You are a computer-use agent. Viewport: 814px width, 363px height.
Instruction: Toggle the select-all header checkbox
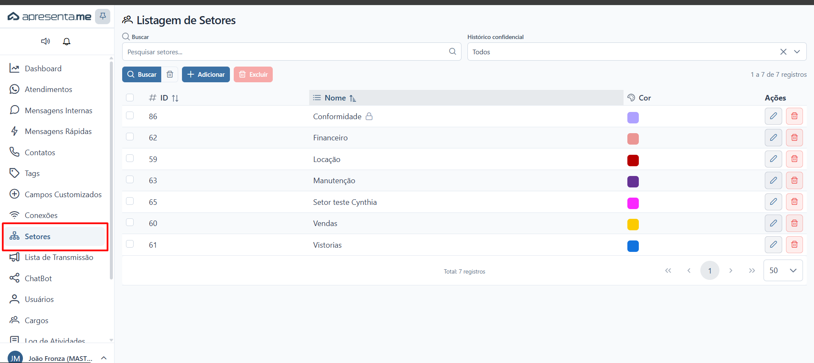(130, 98)
